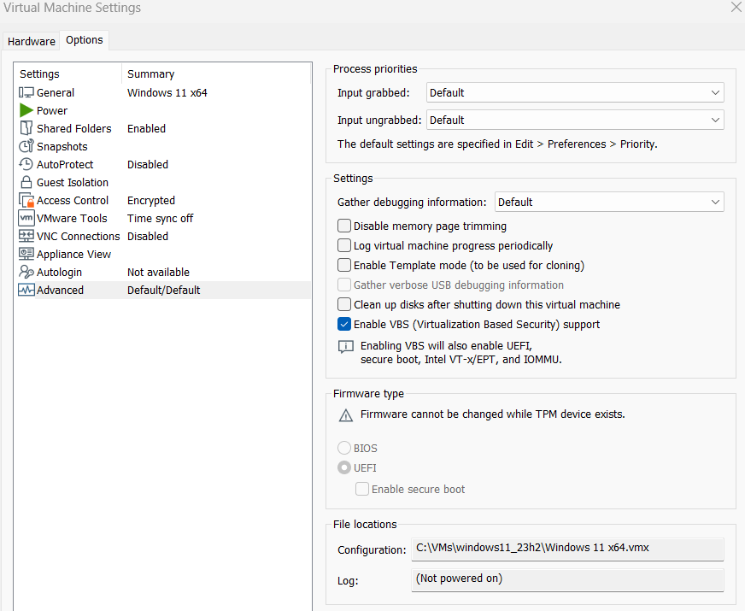
Task: Switch to the Hardware tab
Action: pos(32,41)
